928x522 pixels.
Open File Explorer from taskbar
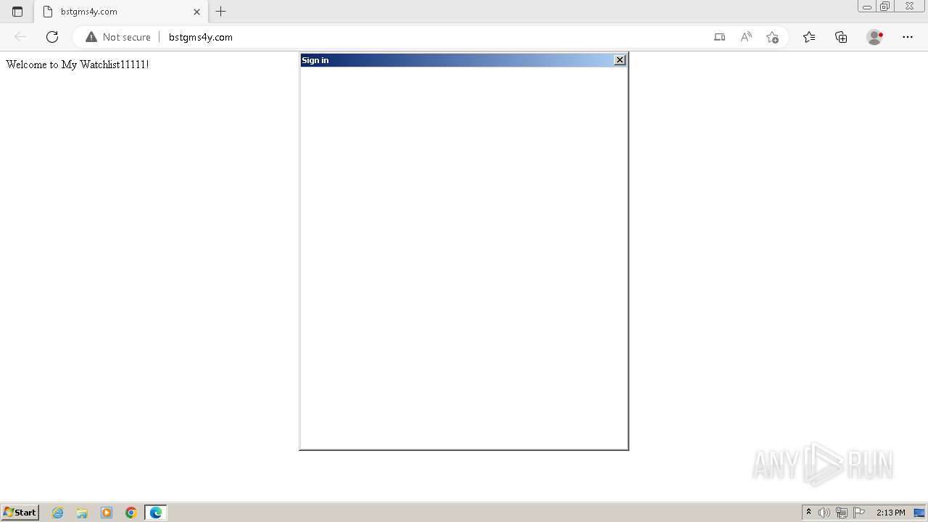(x=82, y=513)
